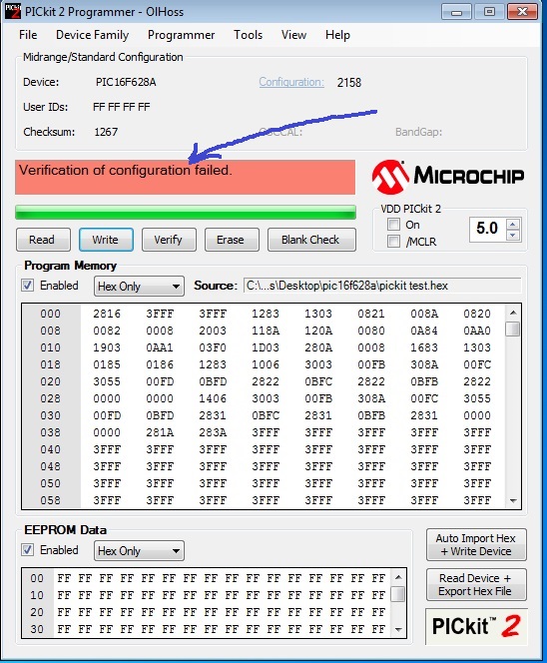Open the Device Family menu
The width and height of the screenshot is (547, 663).
(92, 35)
